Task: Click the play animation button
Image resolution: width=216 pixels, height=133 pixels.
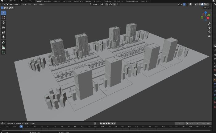Action: point(109,123)
